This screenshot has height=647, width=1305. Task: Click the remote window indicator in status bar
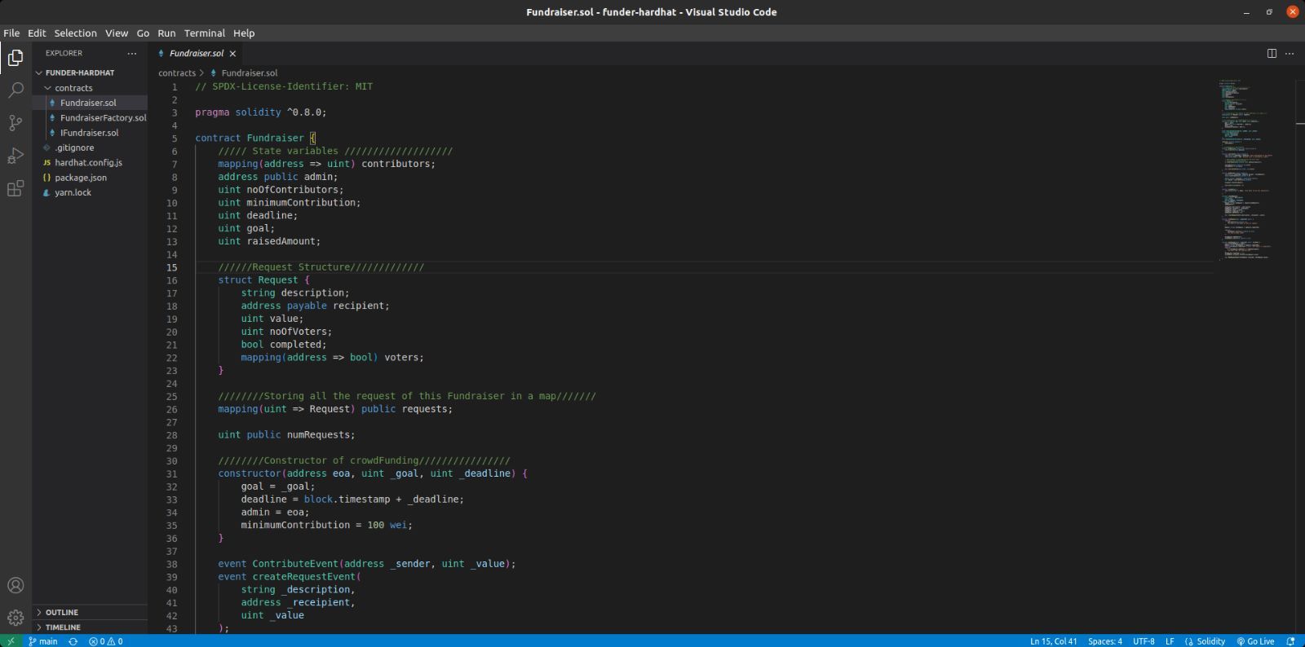11,640
